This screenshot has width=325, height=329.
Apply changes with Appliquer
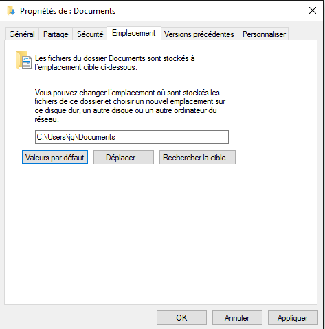pos(293,318)
